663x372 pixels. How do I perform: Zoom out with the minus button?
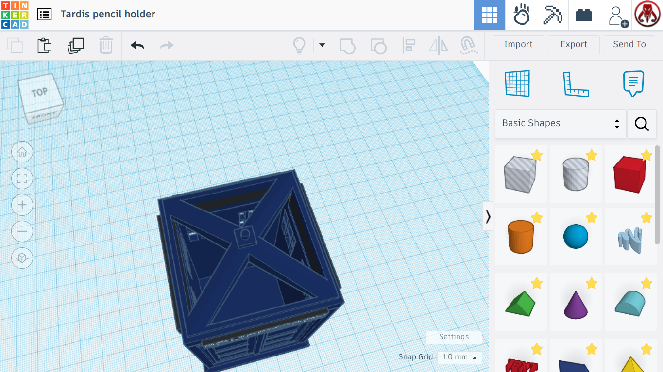coord(22,231)
